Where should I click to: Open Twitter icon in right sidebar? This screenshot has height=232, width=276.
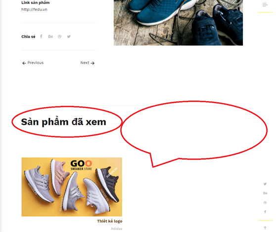coord(265,184)
